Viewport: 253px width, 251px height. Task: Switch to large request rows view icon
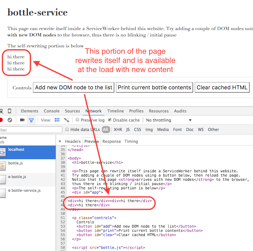click(57, 120)
